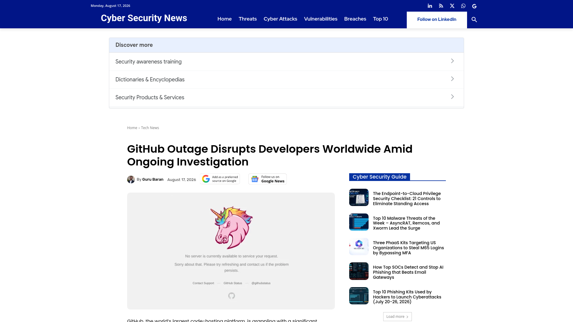
Task: Select Dictionaries & Encyclopedias row text
Action: click(x=150, y=80)
